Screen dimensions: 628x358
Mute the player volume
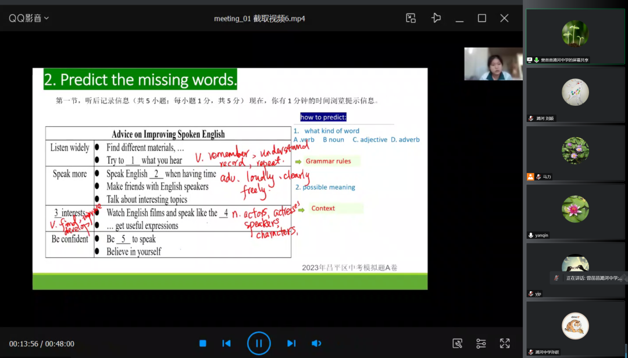click(x=316, y=343)
